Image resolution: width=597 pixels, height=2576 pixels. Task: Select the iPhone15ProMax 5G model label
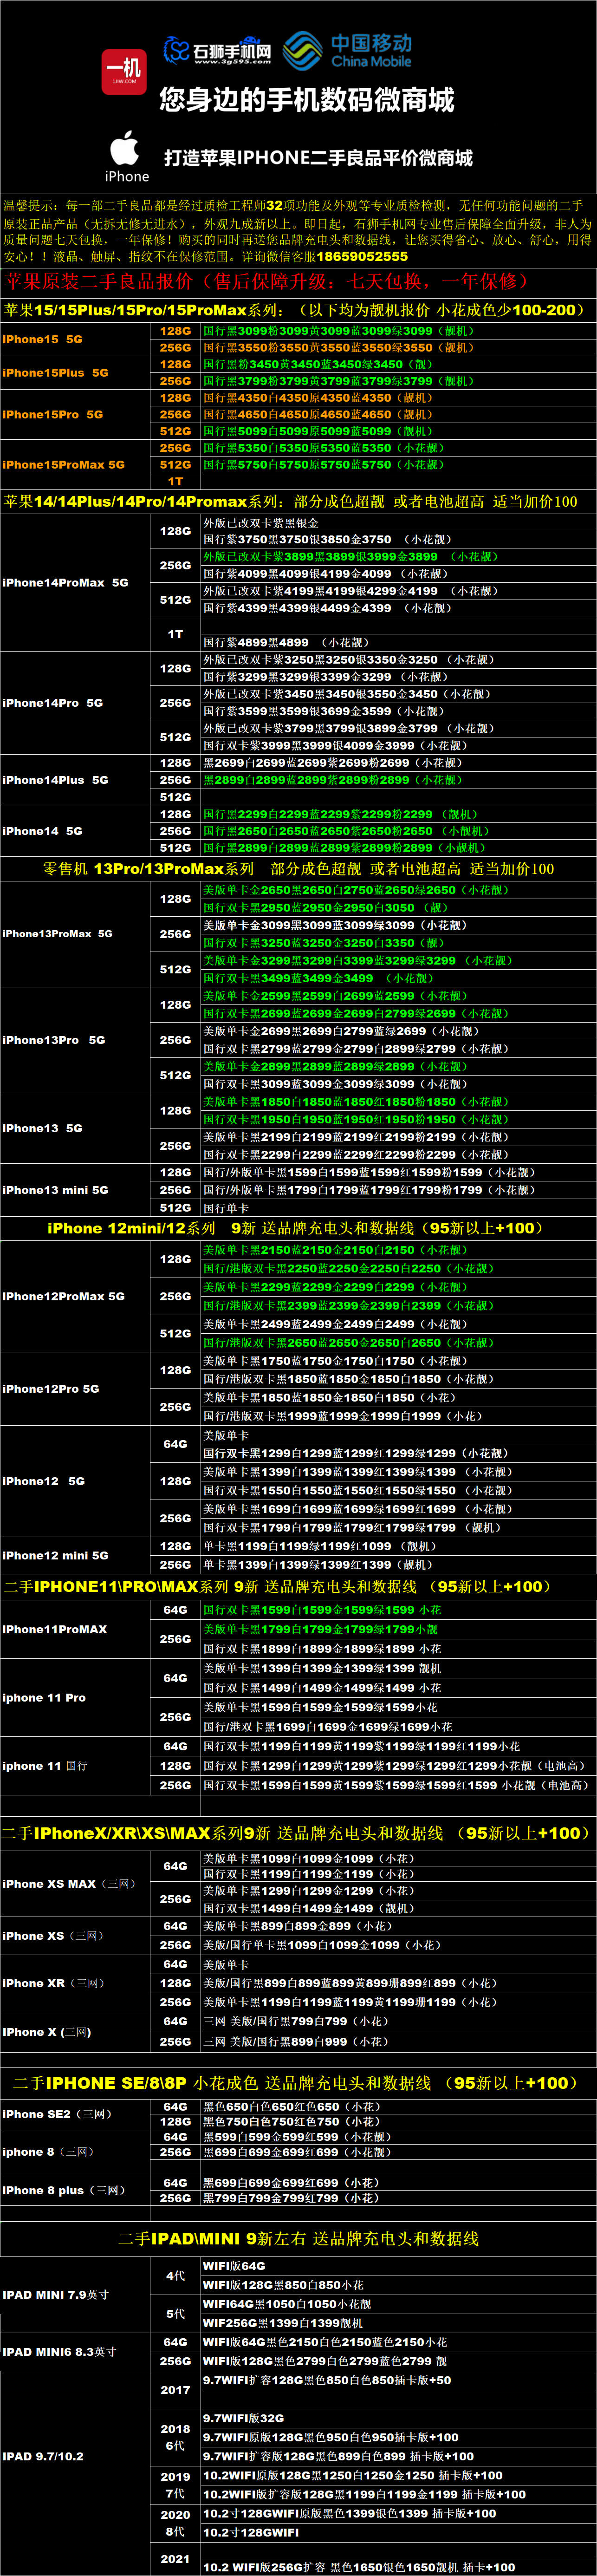64,464
